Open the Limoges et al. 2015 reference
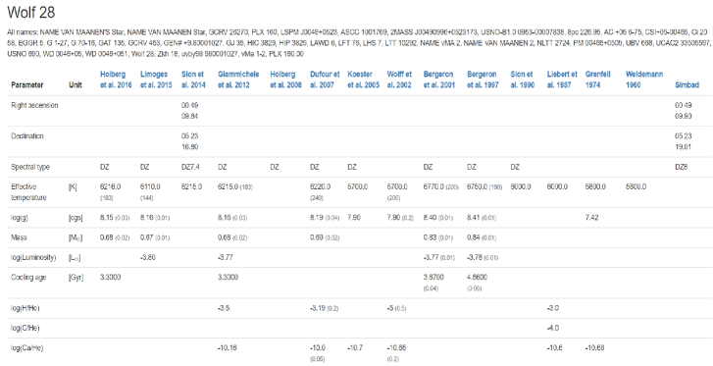 click(156, 79)
